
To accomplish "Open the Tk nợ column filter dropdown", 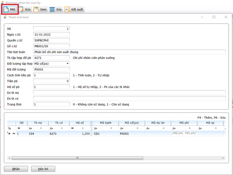I will (x=41, y=128).
